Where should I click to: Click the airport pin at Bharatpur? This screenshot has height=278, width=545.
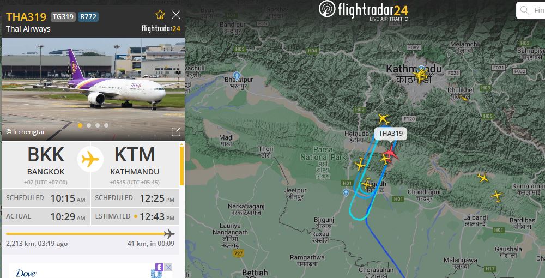pyautogui.click(x=237, y=75)
